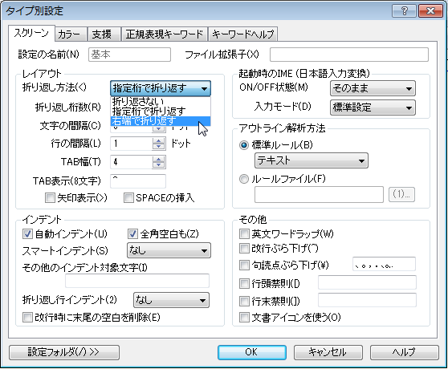Uncheck 自動インデント checkbox
448x369 pixels.
tap(27, 234)
